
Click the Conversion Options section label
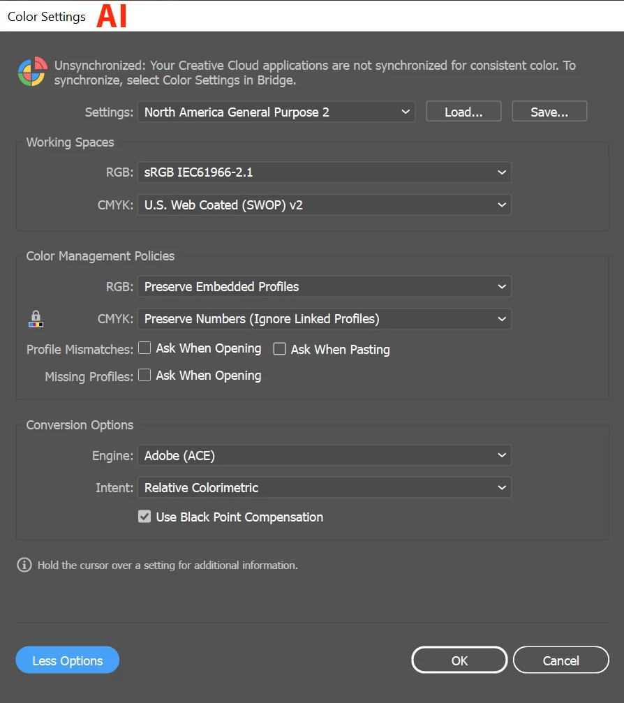point(80,425)
